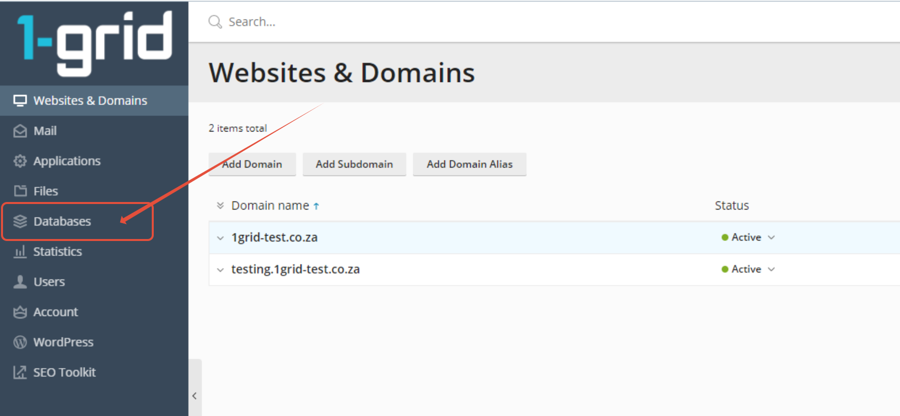Click the Websites & Domains monitor icon
Screen dimensions: 900x416
point(20,100)
